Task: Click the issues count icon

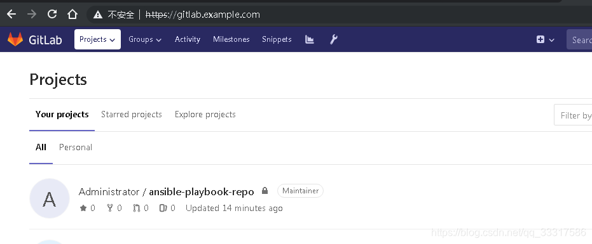Action: pyautogui.click(x=163, y=208)
